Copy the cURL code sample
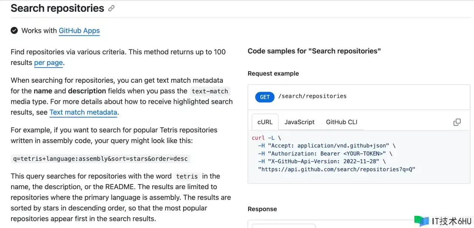Screen dimensions: 474x228 pos(457,122)
